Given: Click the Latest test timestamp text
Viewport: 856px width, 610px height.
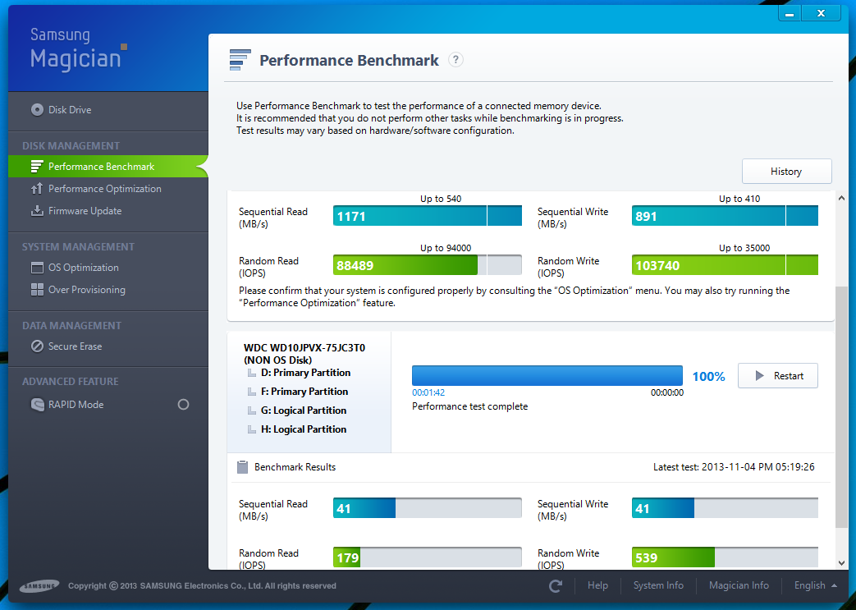Looking at the screenshot, I should tap(734, 467).
